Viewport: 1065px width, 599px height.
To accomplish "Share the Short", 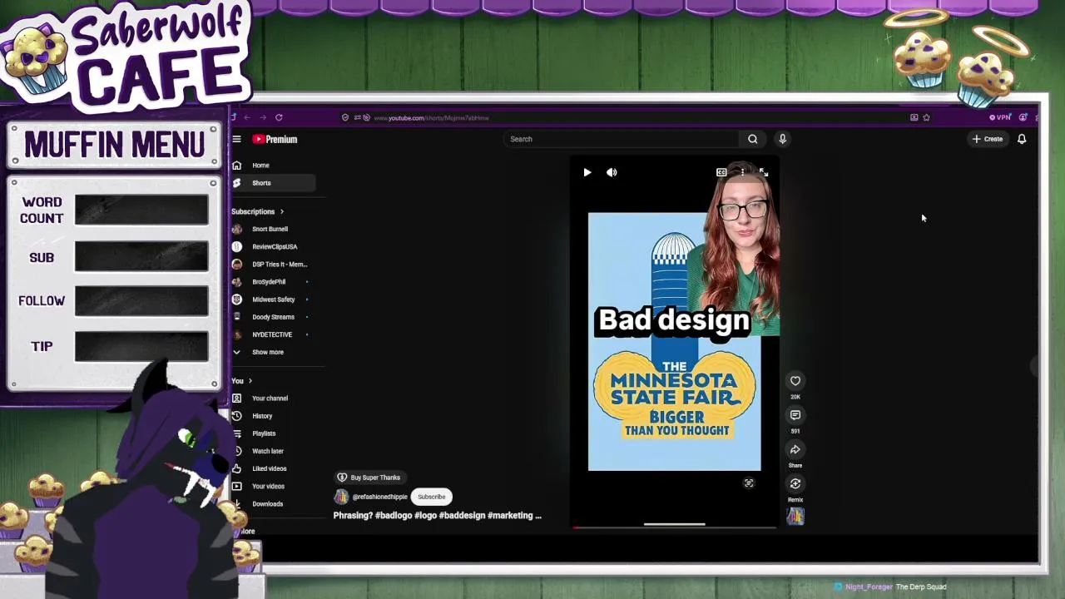I will click(795, 450).
